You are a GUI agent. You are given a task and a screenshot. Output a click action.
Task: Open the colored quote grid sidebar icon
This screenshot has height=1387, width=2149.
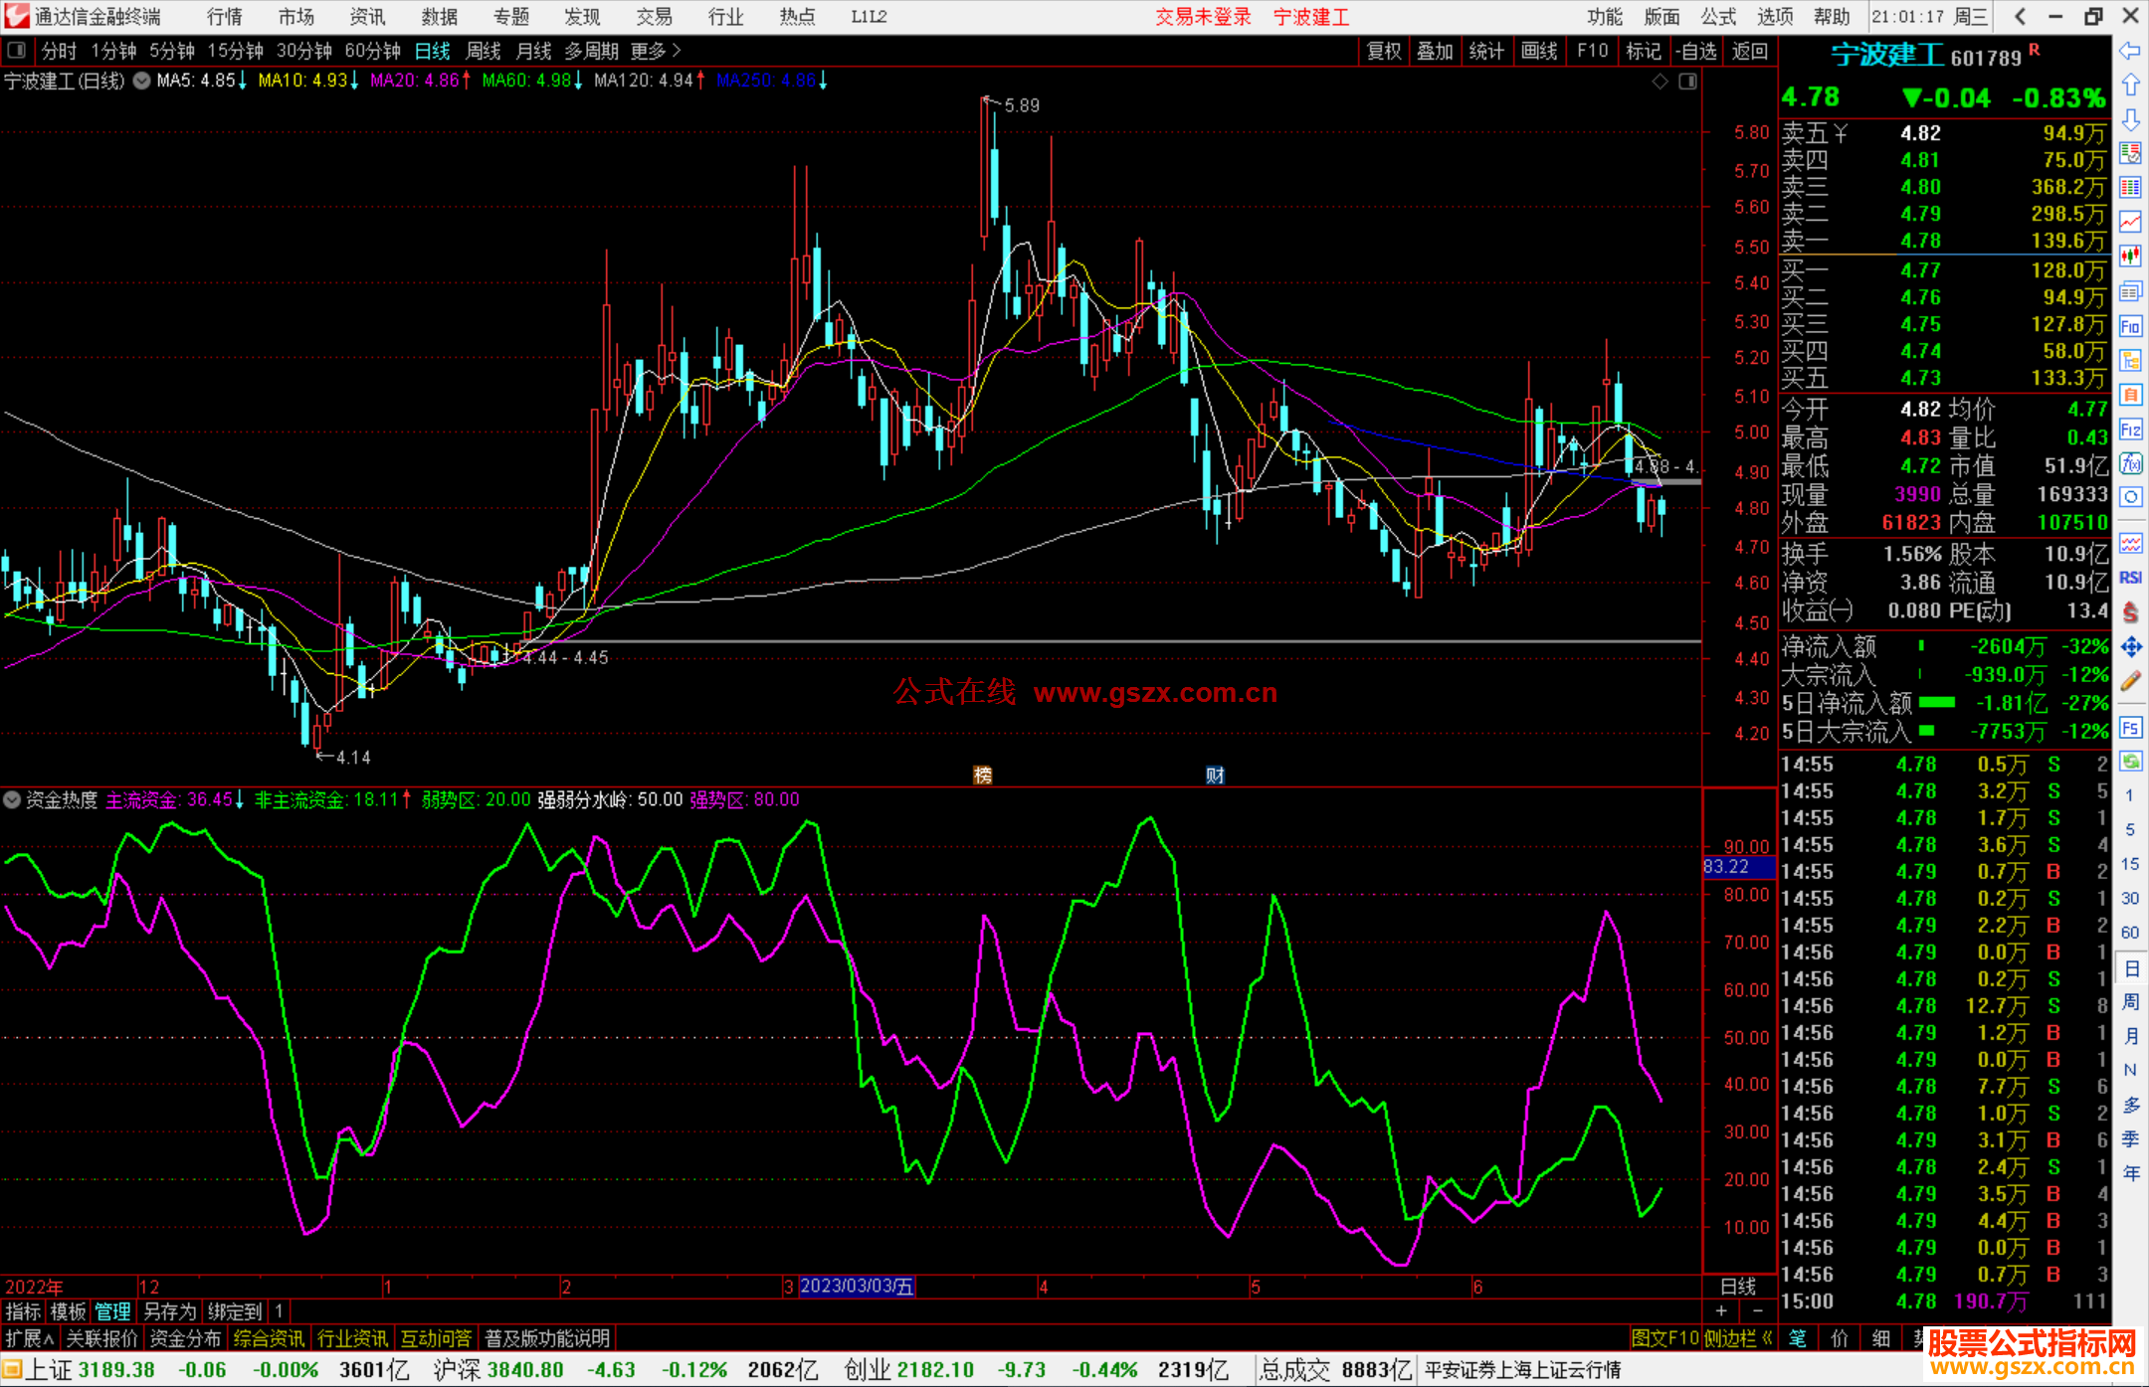tap(2130, 188)
